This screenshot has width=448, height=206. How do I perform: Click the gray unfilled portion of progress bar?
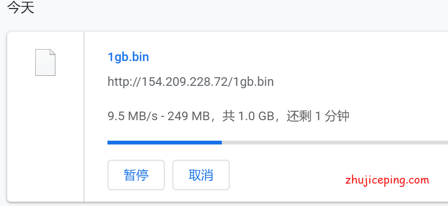(x=335, y=143)
